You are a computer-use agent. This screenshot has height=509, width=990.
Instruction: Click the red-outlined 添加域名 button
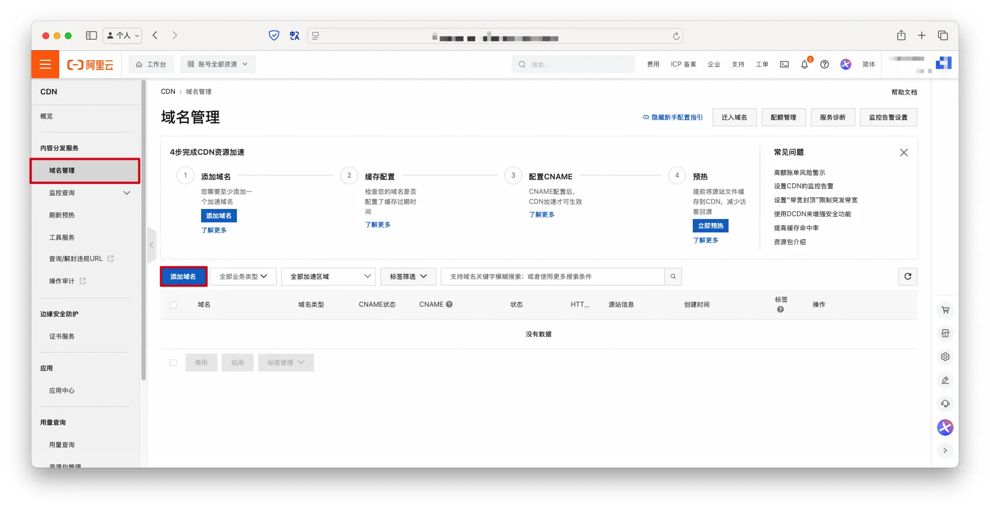coord(183,277)
